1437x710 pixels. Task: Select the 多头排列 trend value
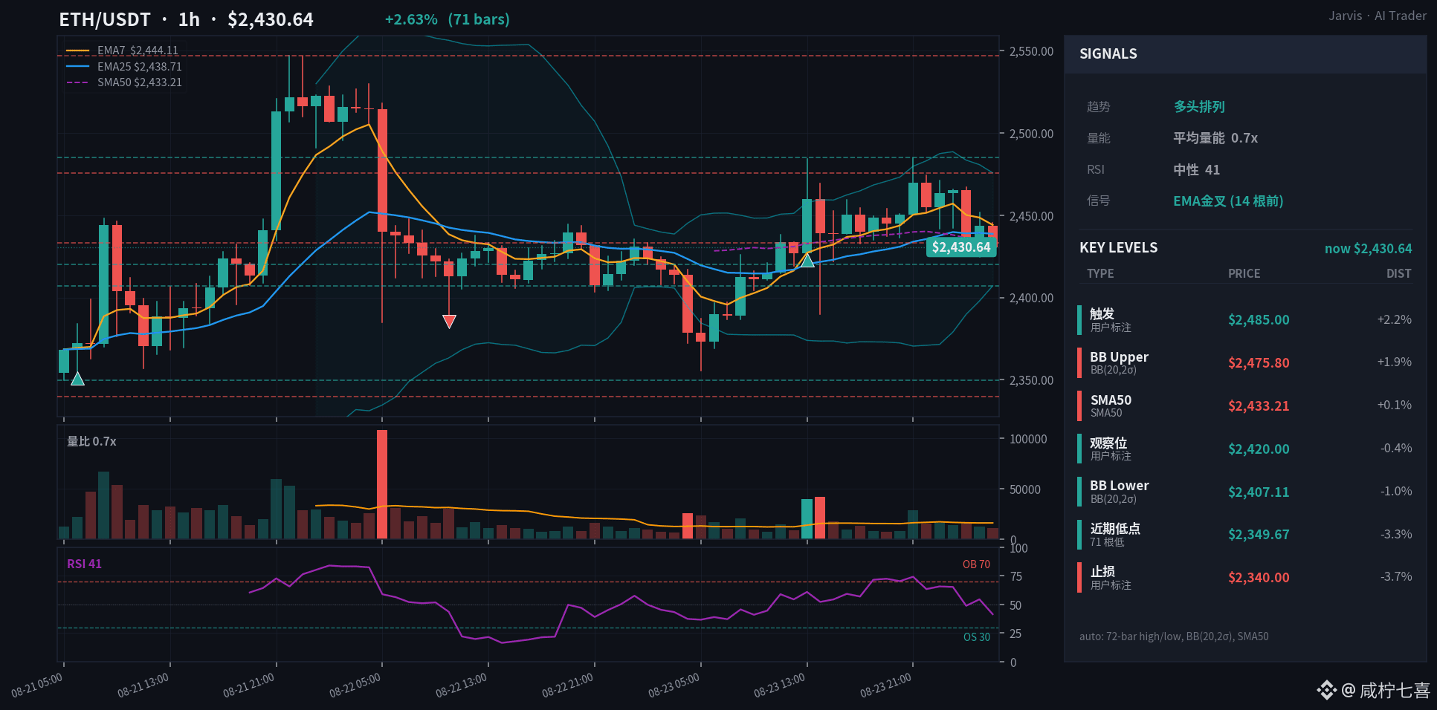click(x=1199, y=107)
